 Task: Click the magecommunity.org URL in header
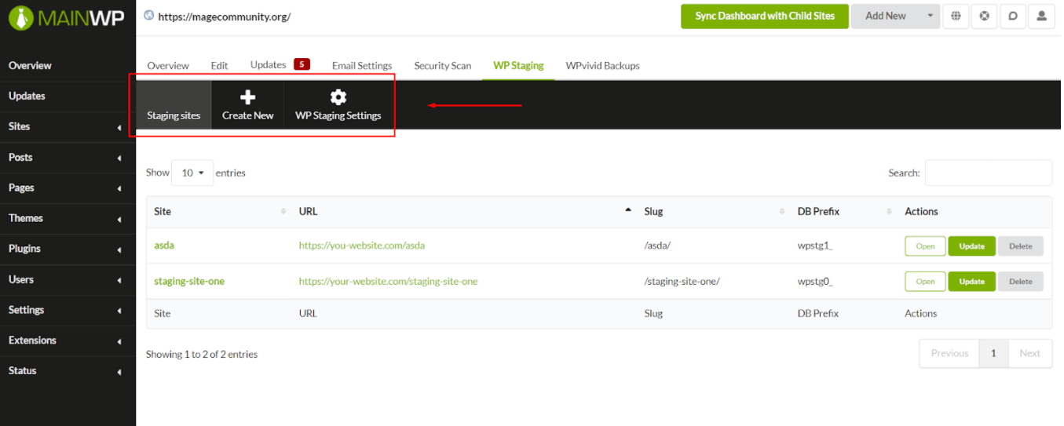[225, 16]
